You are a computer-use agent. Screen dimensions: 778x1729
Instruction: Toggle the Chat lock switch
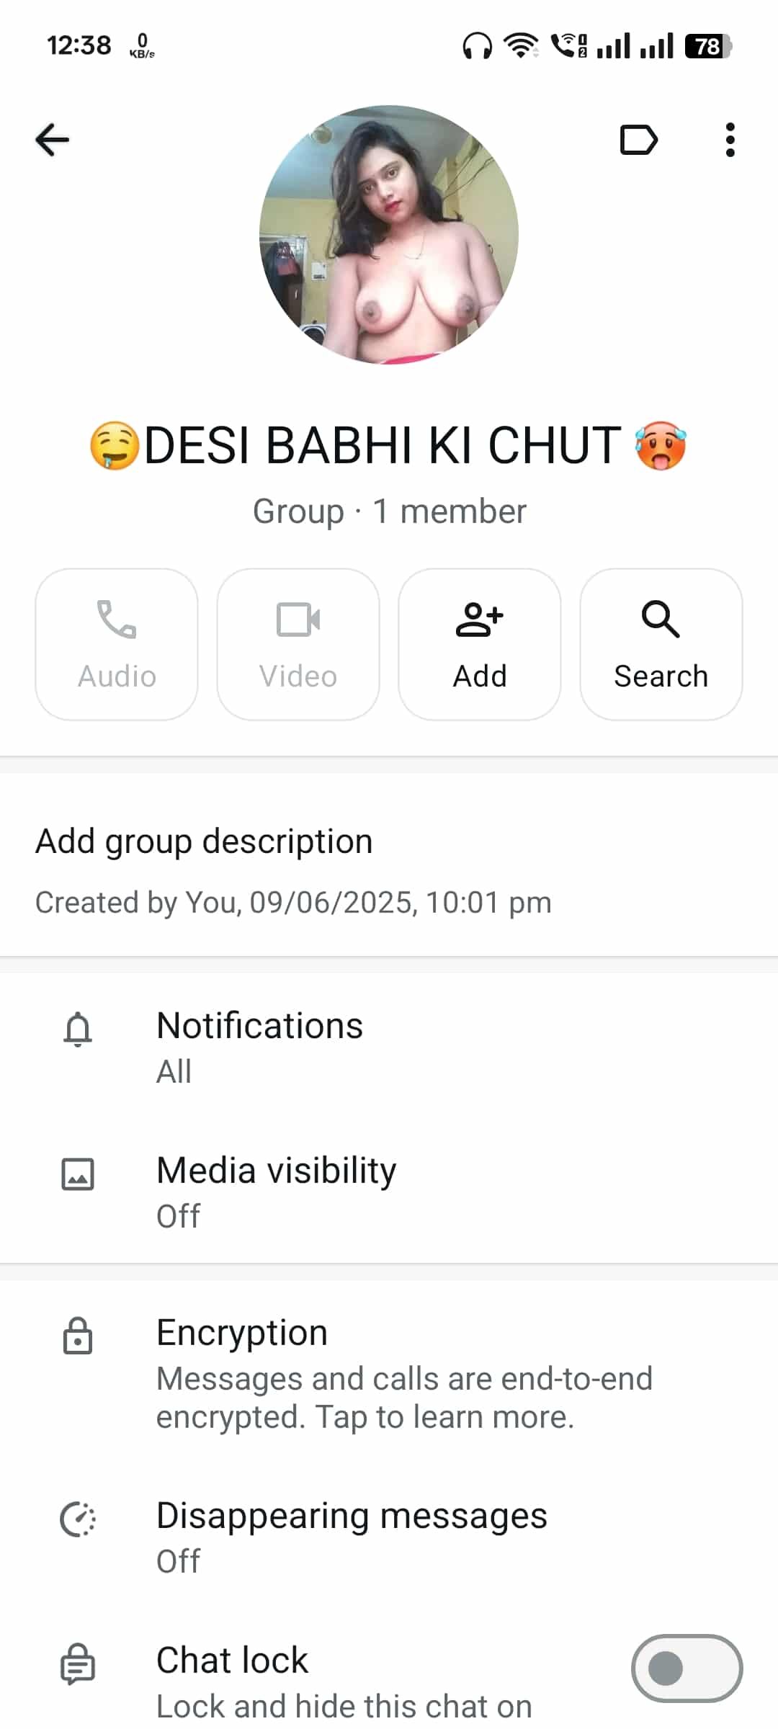pyautogui.click(x=687, y=1668)
